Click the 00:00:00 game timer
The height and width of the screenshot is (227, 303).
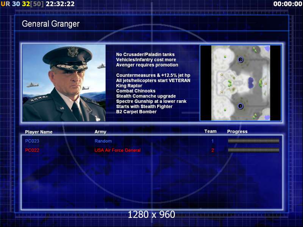[x=287, y=4]
